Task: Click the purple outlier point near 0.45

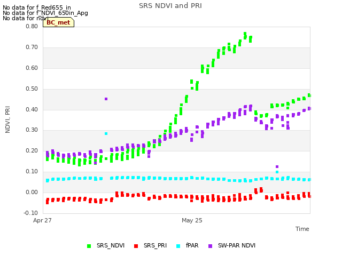Action: point(106,99)
